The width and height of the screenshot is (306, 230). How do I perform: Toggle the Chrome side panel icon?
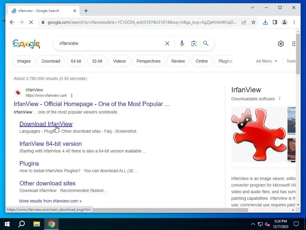point(275,22)
